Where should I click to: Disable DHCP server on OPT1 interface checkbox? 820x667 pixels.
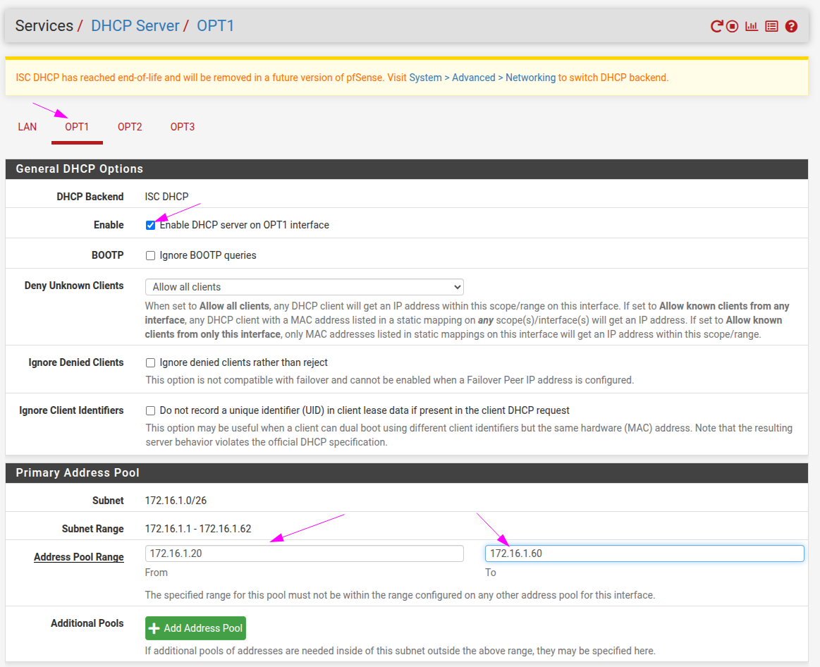tap(150, 226)
